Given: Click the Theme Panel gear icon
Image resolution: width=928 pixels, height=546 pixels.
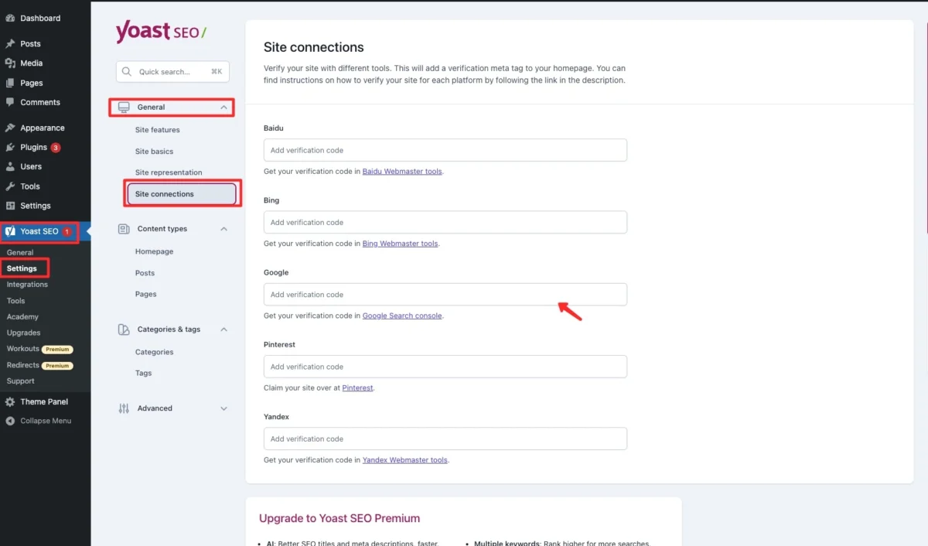Looking at the screenshot, I should pos(10,402).
